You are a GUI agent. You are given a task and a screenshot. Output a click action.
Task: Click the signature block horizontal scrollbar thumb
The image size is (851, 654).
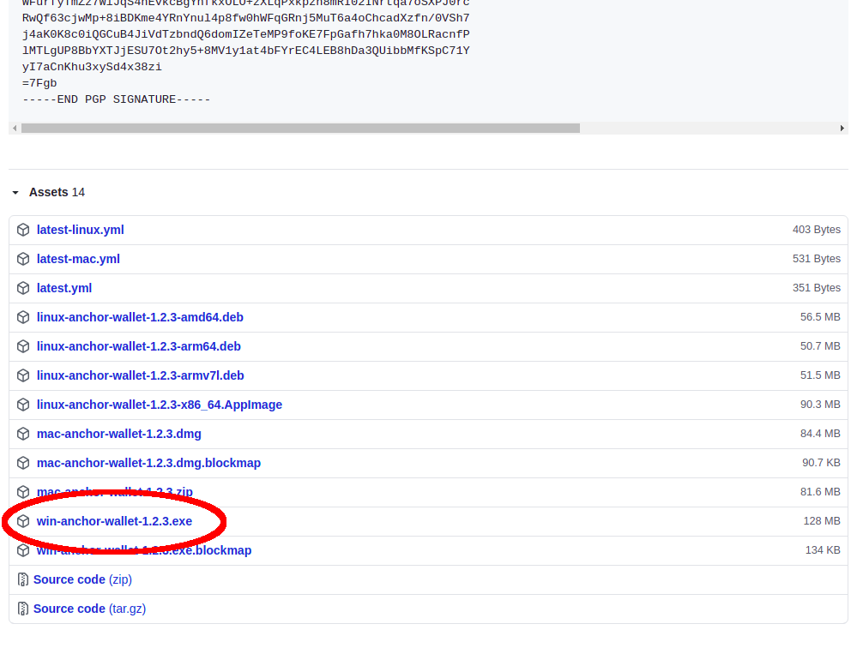pos(300,129)
